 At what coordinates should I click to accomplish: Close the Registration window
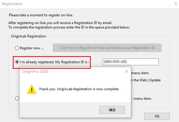tap(176, 4)
